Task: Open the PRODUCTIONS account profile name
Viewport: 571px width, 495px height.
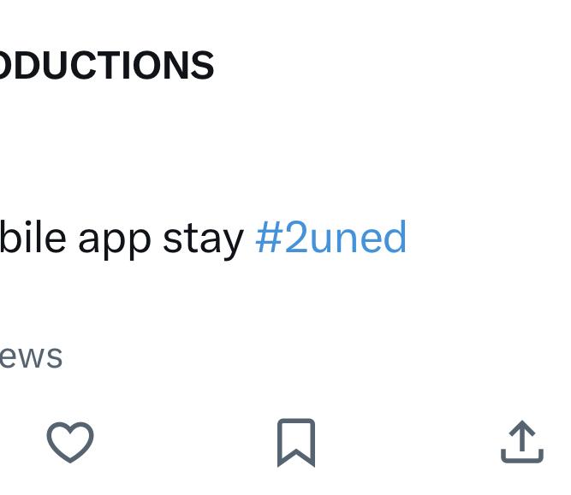Action: tap(106, 66)
